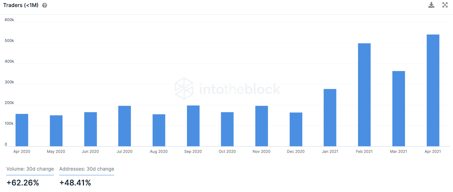
Task: Click the May 2020 bar
Action: click(x=56, y=131)
